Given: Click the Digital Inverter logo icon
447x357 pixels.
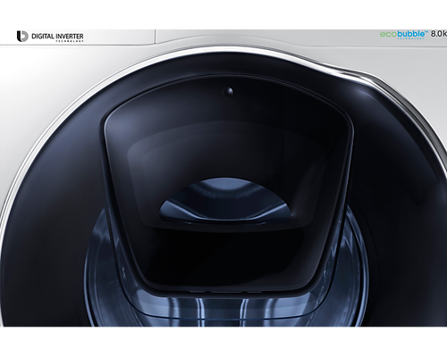Looking at the screenshot, I should [22, 37].
